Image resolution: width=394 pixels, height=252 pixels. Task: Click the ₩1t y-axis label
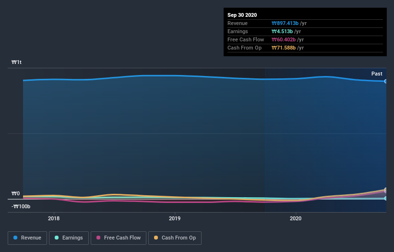16,62
